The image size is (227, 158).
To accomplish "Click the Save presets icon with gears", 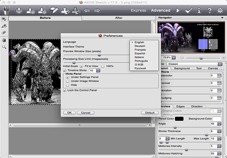I will [x=42, y=10].
